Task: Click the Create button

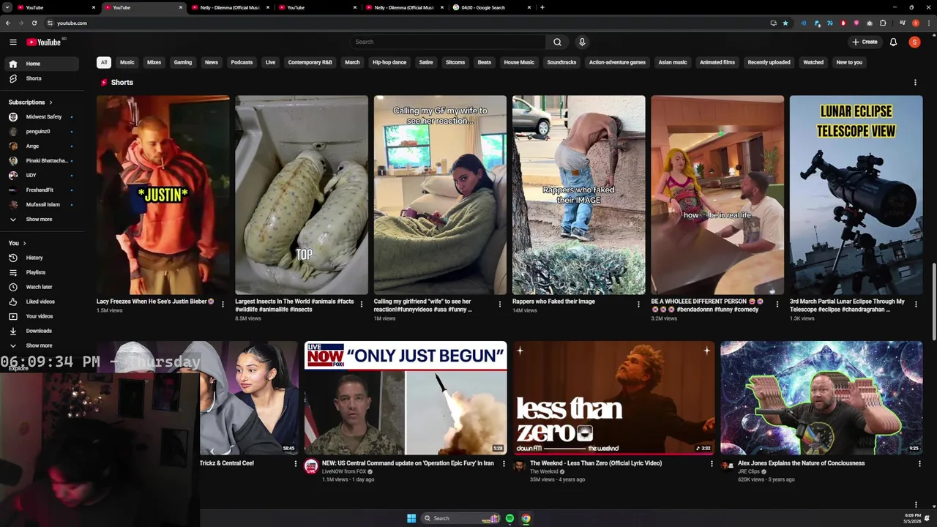Action: 864,42
